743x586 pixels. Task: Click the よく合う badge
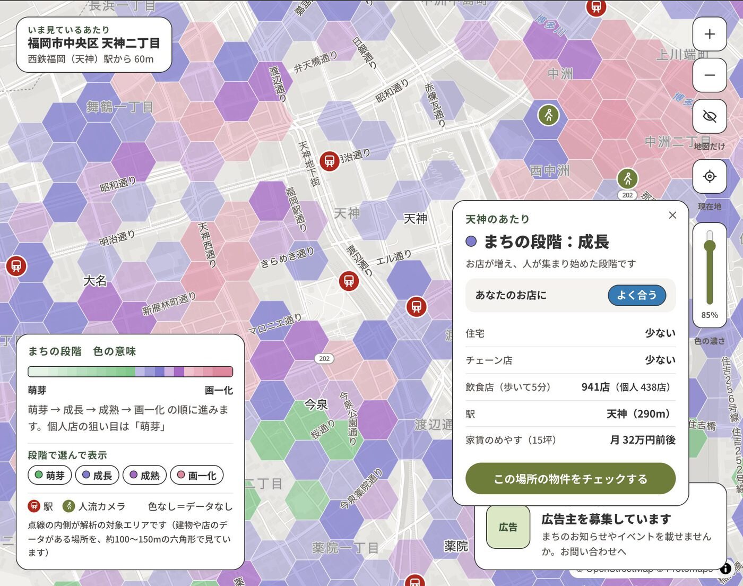(x=637, y=295)
